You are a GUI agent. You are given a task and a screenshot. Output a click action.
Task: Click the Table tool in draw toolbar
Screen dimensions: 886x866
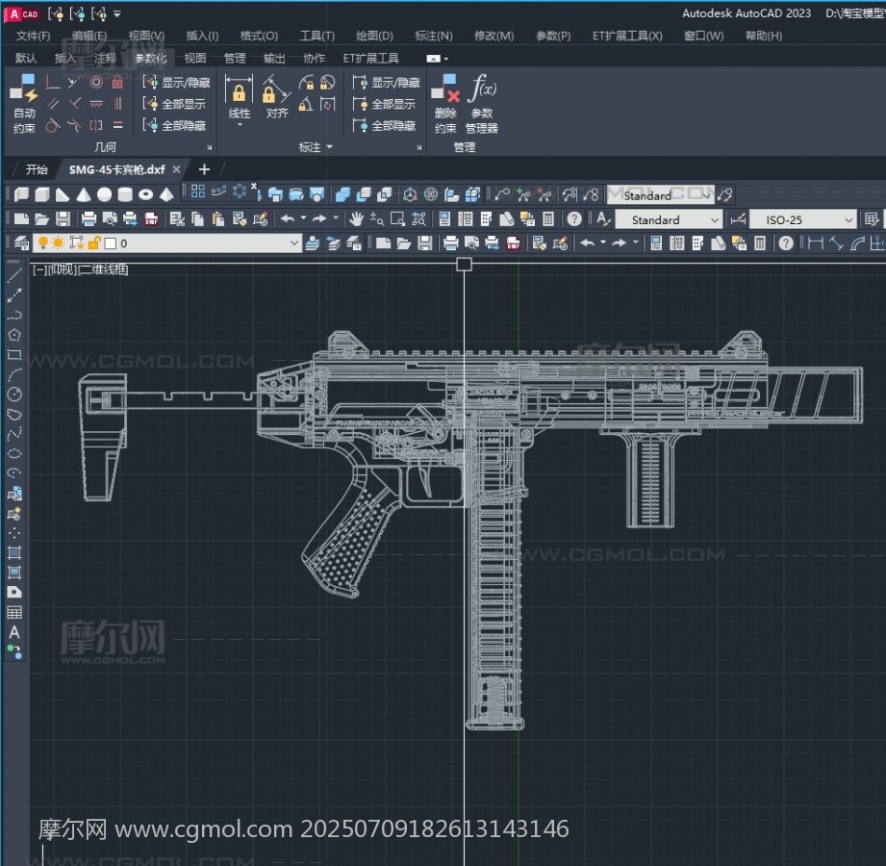coord(14,613)
